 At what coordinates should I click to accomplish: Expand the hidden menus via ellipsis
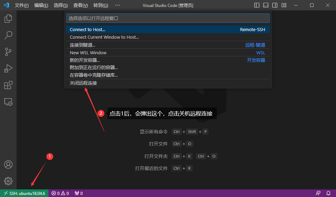coord(118,5)
